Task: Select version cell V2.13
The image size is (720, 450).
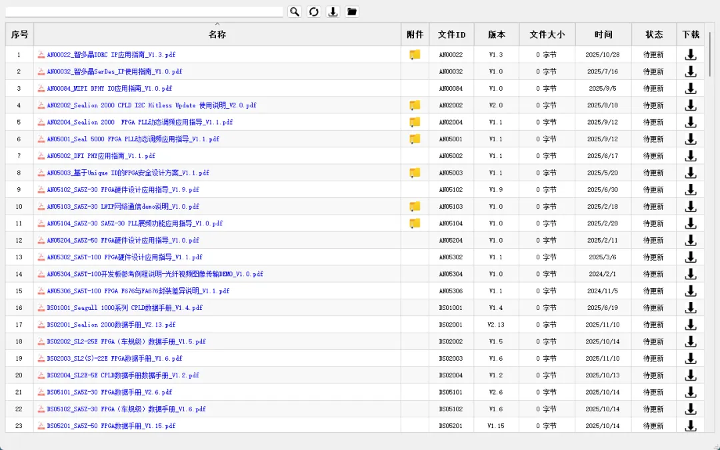Action: point(496,325)
